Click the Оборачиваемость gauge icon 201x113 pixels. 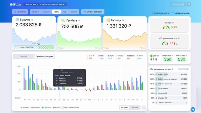(165, 43)
